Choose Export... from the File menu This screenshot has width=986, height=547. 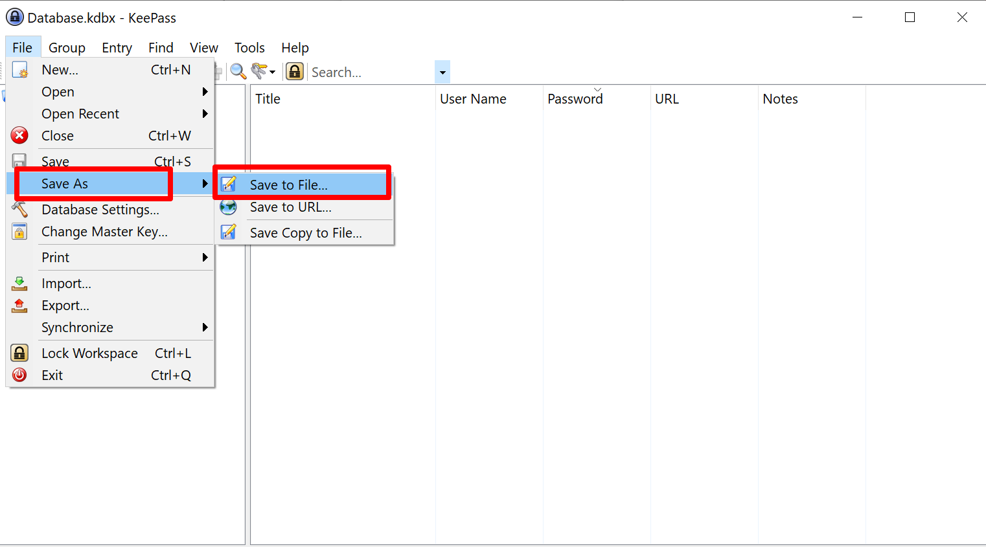point(110,306)
